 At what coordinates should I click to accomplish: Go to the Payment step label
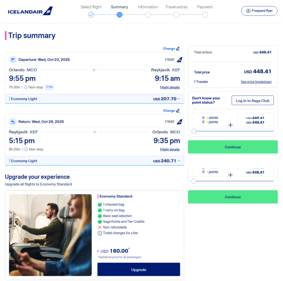(x=205, y=7)
